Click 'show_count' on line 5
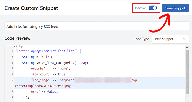Image resolution: width=192 pixels, height=102 pixels. (40, 74)
